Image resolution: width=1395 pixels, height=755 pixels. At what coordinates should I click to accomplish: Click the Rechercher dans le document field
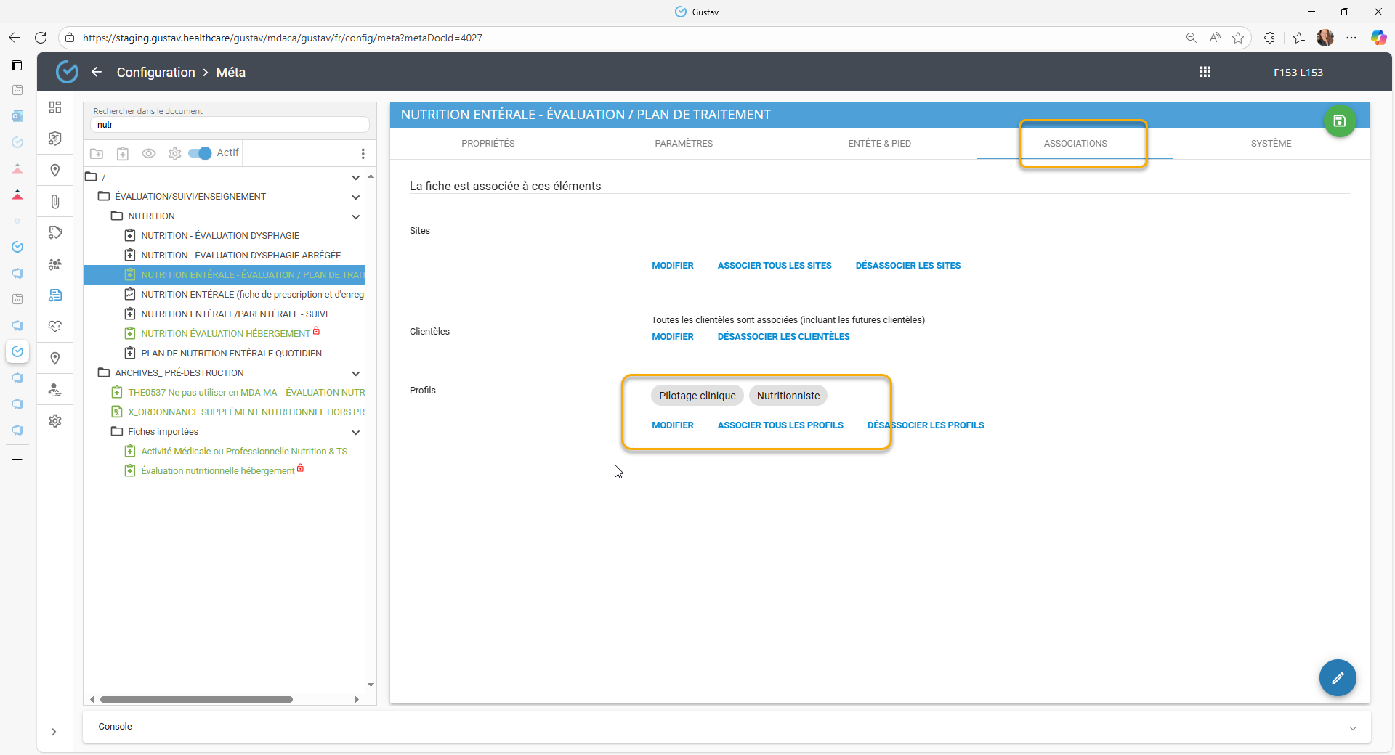[229, 125]
